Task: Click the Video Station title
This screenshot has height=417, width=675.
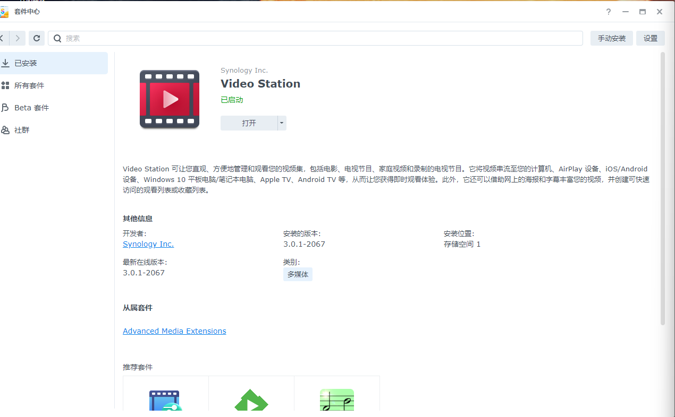Action: pos(260,84)
